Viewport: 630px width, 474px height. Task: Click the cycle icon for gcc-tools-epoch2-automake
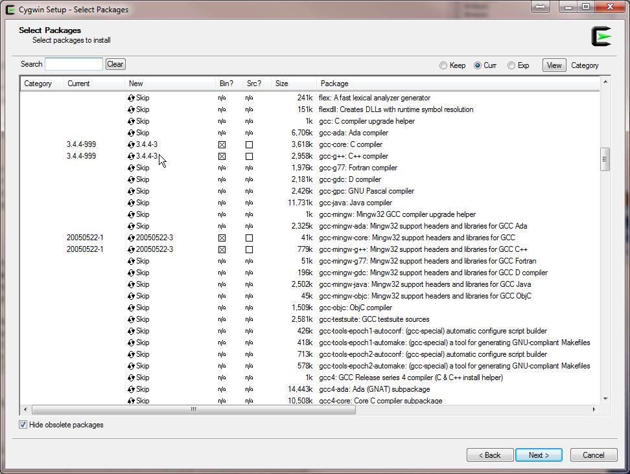pos(131,366)
